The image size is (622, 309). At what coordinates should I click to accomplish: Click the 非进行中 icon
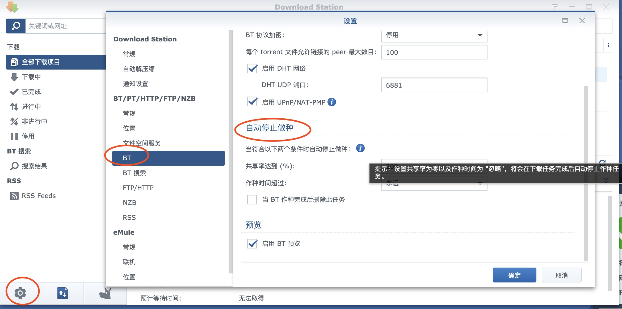coord(14,122)
